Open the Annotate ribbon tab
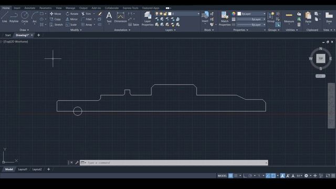 29,8
